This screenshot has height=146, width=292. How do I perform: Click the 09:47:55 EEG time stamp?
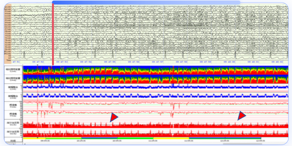(x=109, y=62)
